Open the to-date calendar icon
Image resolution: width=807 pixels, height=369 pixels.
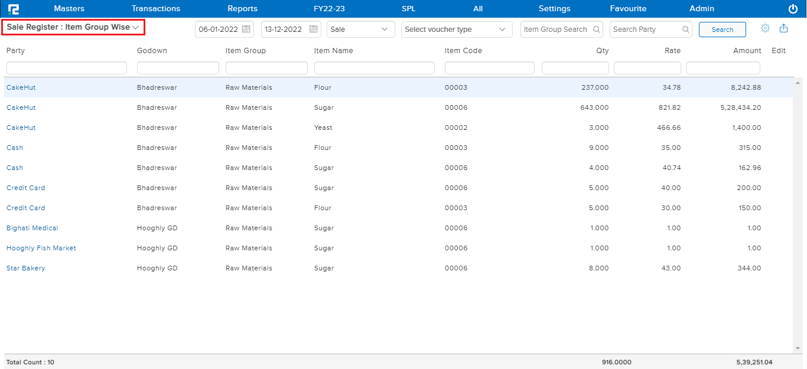tap(314, 29)
